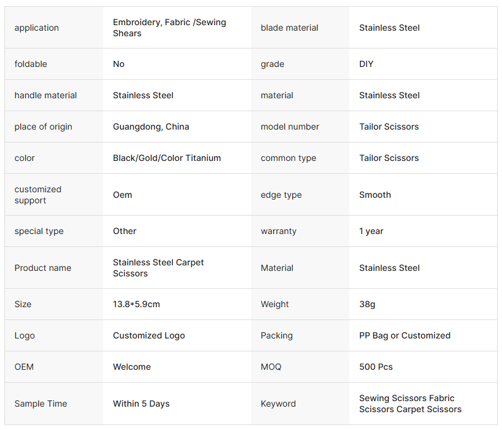Screen dimensions: 502x430
Task: Select the 'Smooth' edge type value
Action: click(375, 195)
